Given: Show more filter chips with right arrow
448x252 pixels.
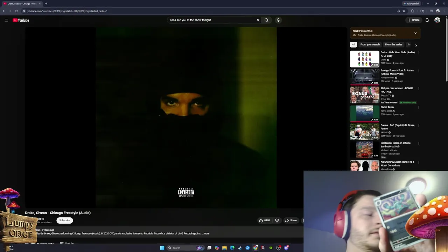Looking at the screenshot, I should click(x=416, y=45).
